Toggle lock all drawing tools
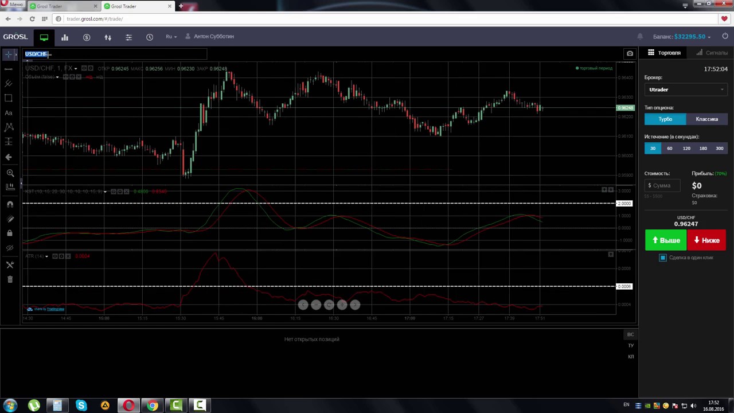734x413 pixels. (10, 233)
